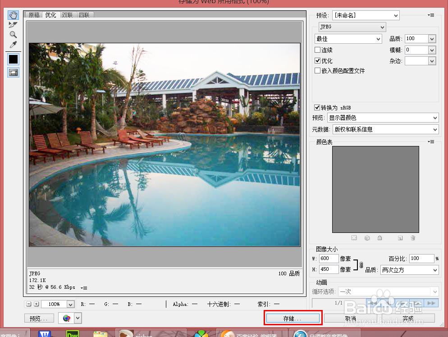Select the Hand tool
The width and height of the screenshot is (448, 337).
13,15
